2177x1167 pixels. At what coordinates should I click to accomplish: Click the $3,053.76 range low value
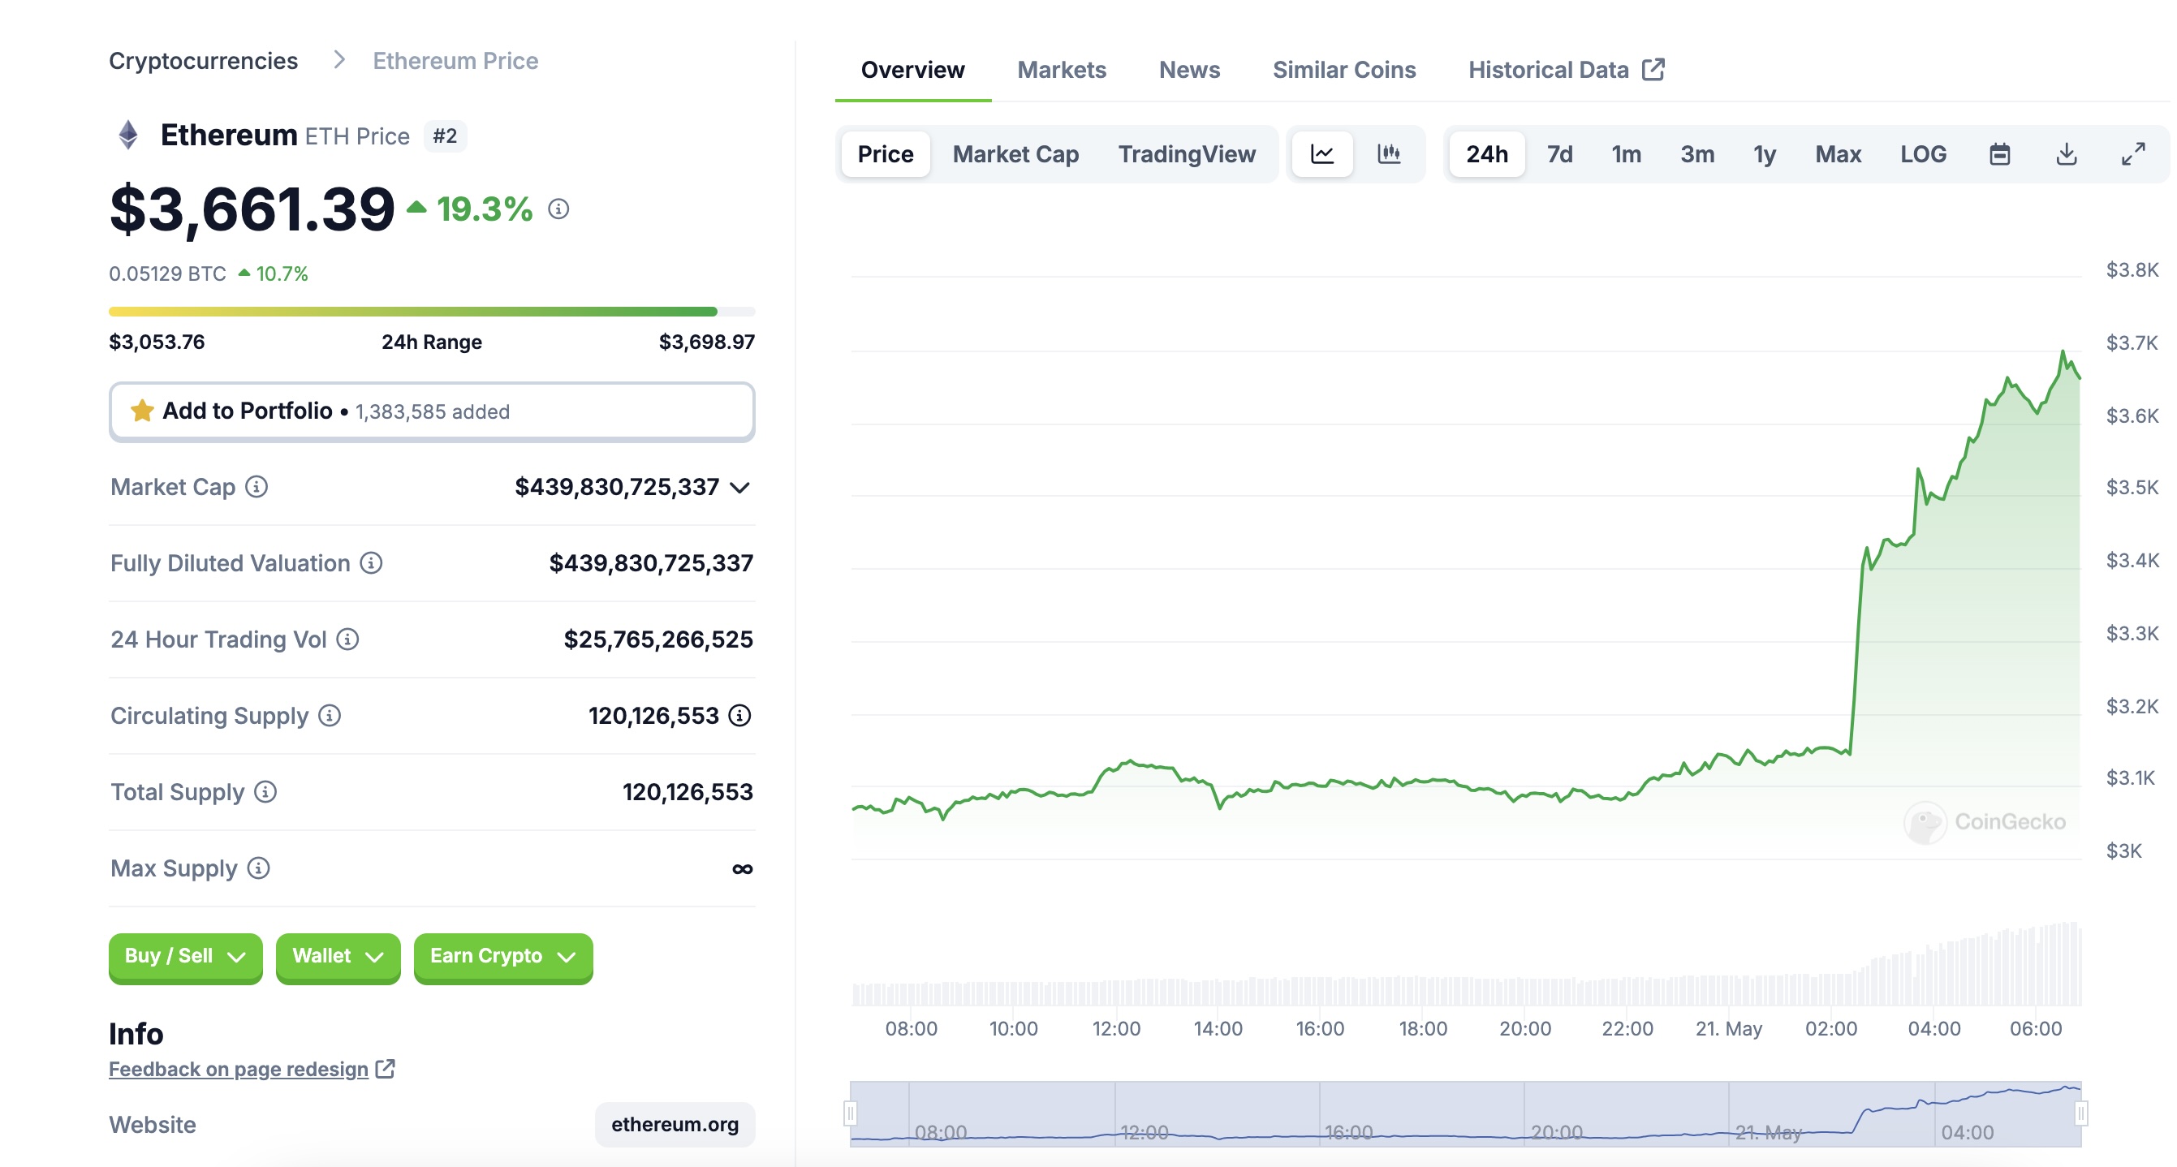click(x=157, y=342)
